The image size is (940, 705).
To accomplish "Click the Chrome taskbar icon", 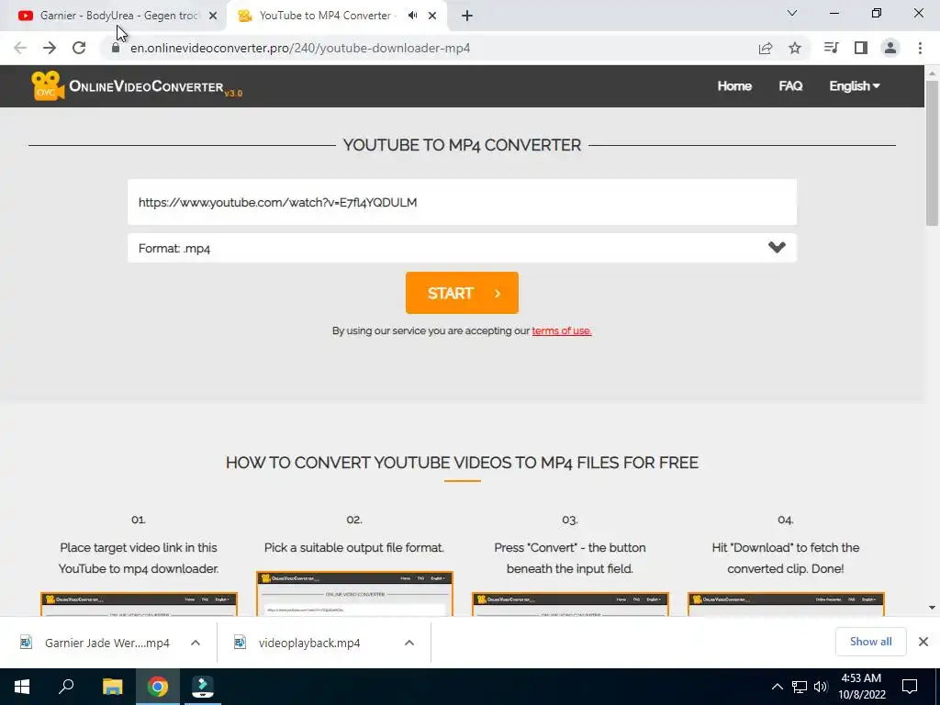I will pyautogui.click(x=158, y=687).
